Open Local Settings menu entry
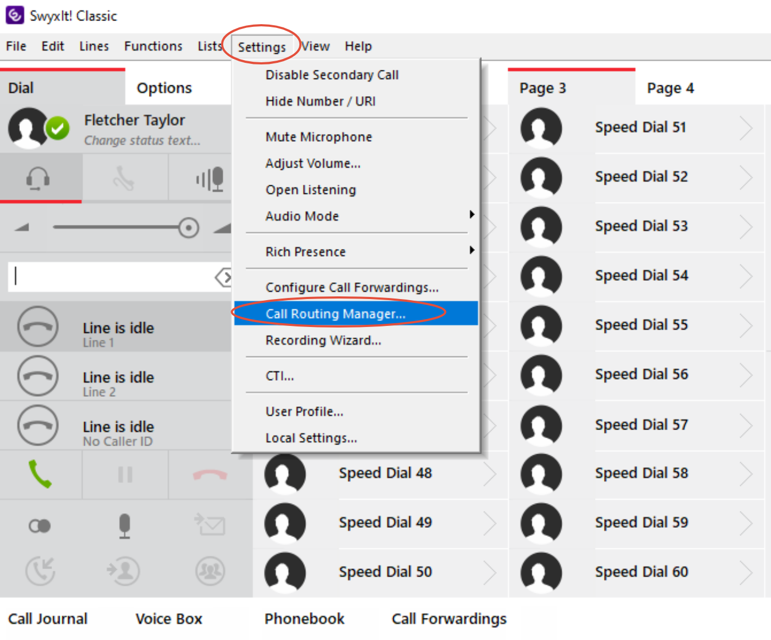Screen dimensions: 771x640 (x=356, y=438)
